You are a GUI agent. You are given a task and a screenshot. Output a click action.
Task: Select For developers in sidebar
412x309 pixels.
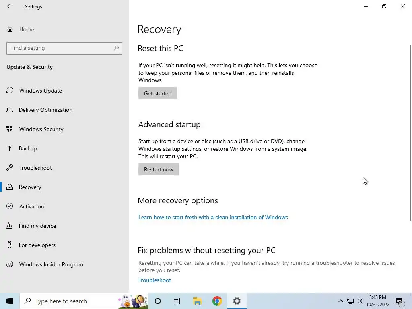click(37, 245)
